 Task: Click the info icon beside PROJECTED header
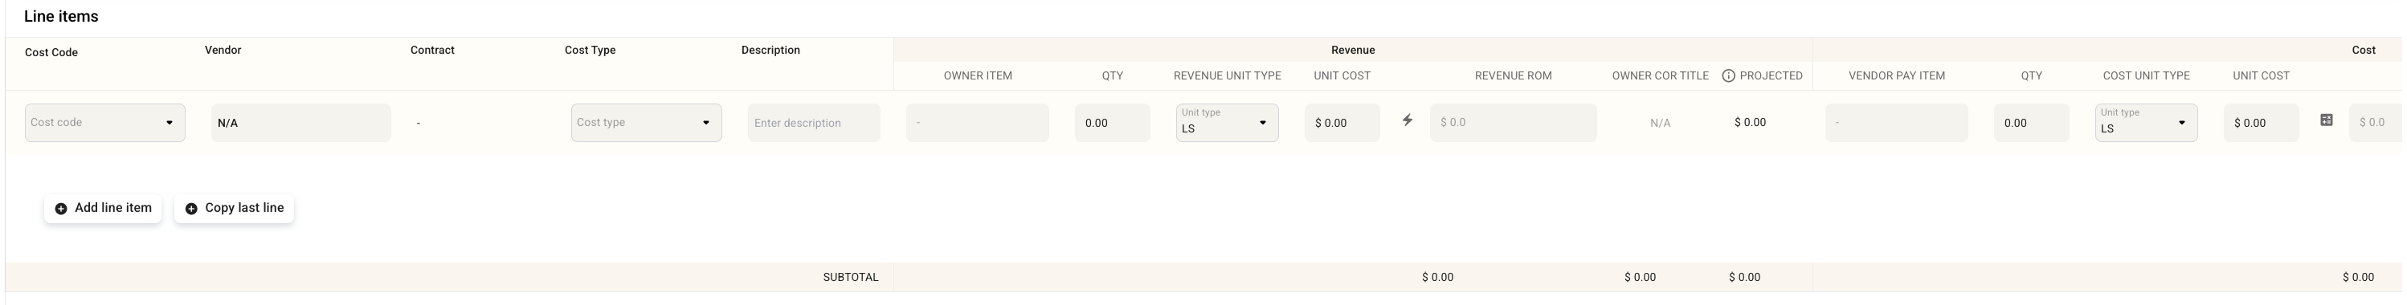1729,75
